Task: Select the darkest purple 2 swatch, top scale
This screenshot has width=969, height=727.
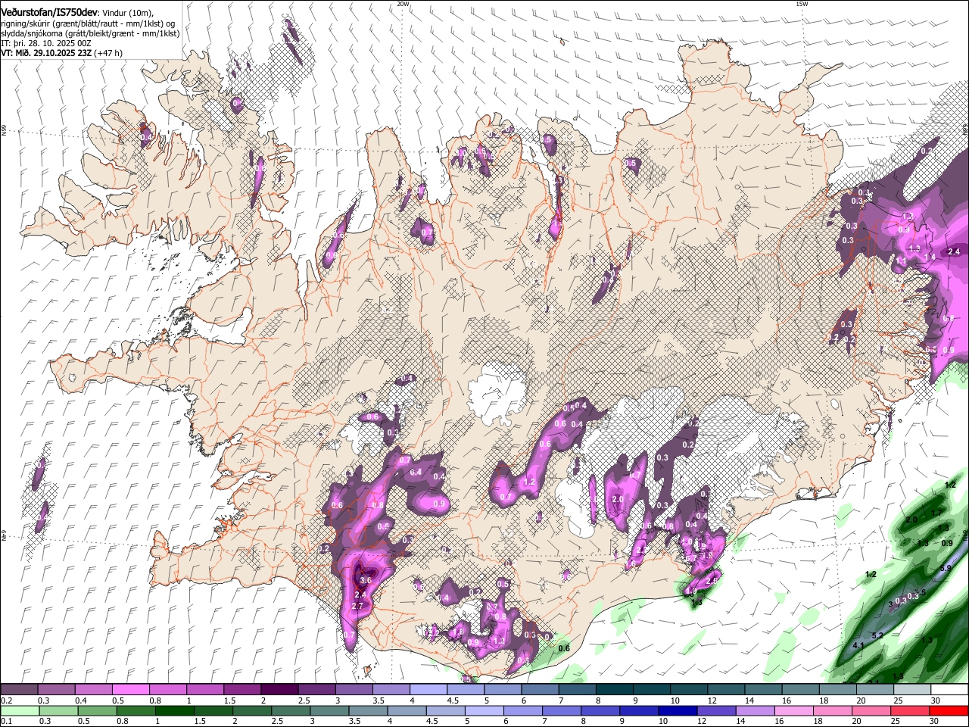Action: click(279, 689)
